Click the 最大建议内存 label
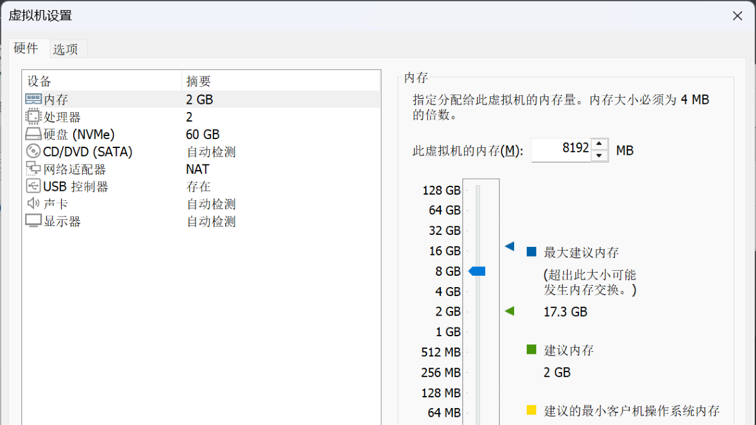Image resolution: width=756 pixels, height=425 pixels. [x=581, y=252]
